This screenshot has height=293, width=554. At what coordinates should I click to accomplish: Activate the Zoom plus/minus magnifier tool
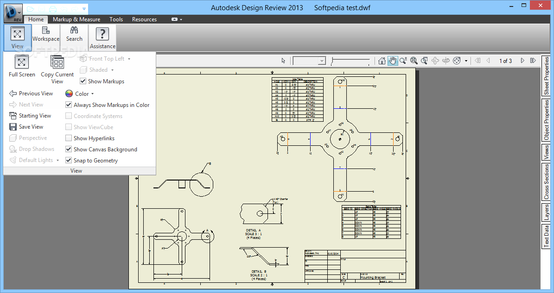(403, 61)
